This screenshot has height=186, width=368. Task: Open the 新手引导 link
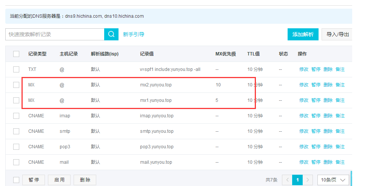point(134,34)
